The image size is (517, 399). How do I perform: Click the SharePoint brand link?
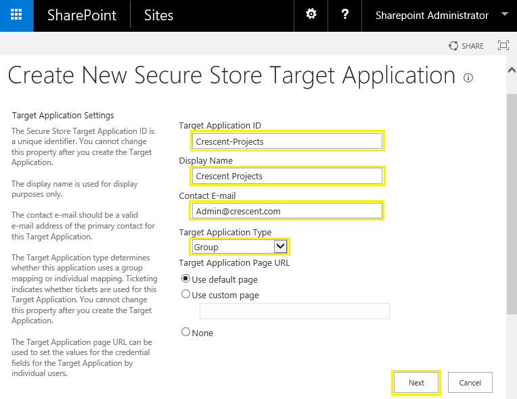(82, 15)
